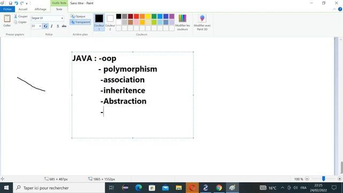Zoom out using the minus icon
Screen dimensions: 343x193
[x=307, y=179]
